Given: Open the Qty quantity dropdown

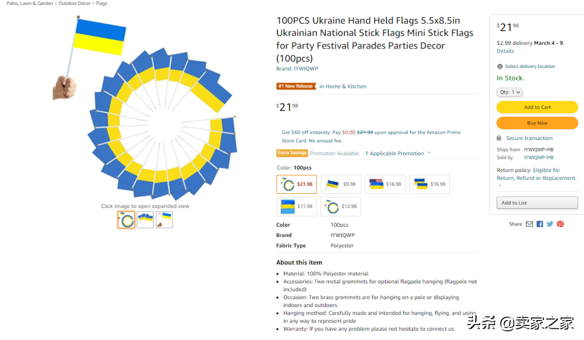Looking at the screenshot, I should [509, 92].
